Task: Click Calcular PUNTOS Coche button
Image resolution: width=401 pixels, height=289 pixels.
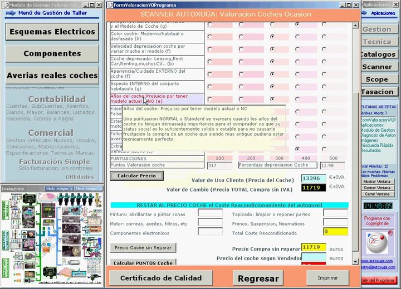Action: click(x=143, y=262)
